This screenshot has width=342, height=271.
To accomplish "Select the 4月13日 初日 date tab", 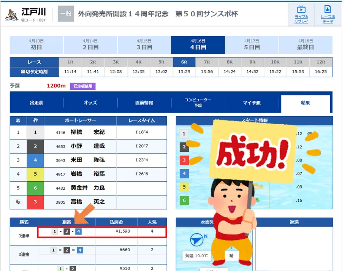I will (x=36, y=45).
